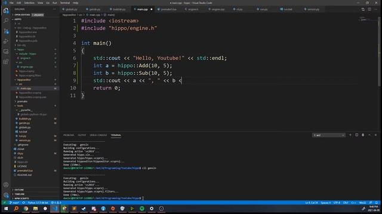Click the sync changes icon in status bar

24,203
